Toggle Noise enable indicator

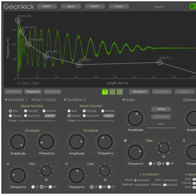123,100
